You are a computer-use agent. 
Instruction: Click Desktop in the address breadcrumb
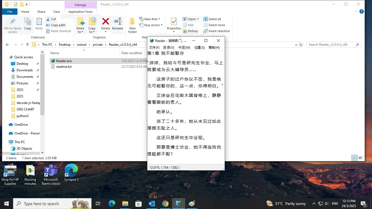click(65, 45)
